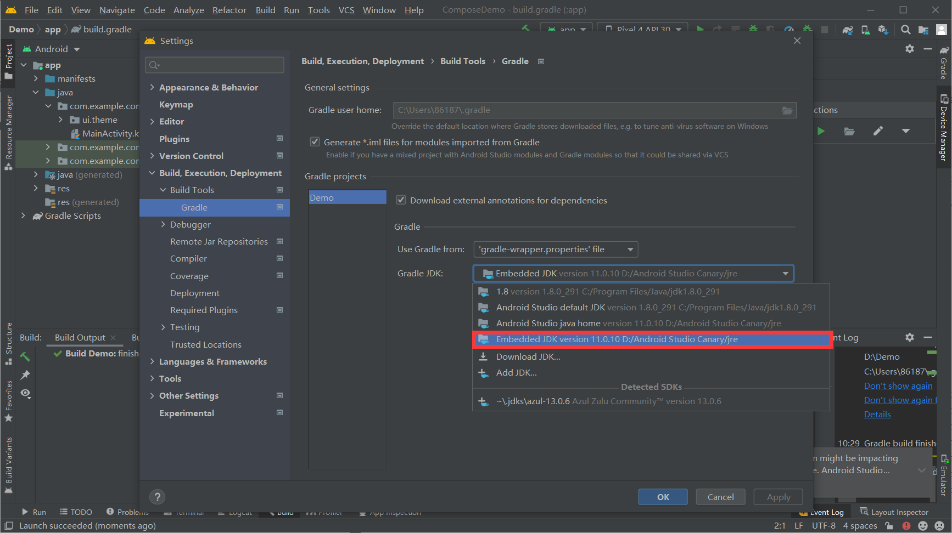Expand the Editor settings node

152,121
